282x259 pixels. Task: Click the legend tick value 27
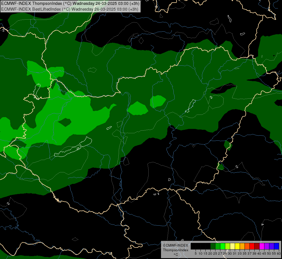[220, 254]
